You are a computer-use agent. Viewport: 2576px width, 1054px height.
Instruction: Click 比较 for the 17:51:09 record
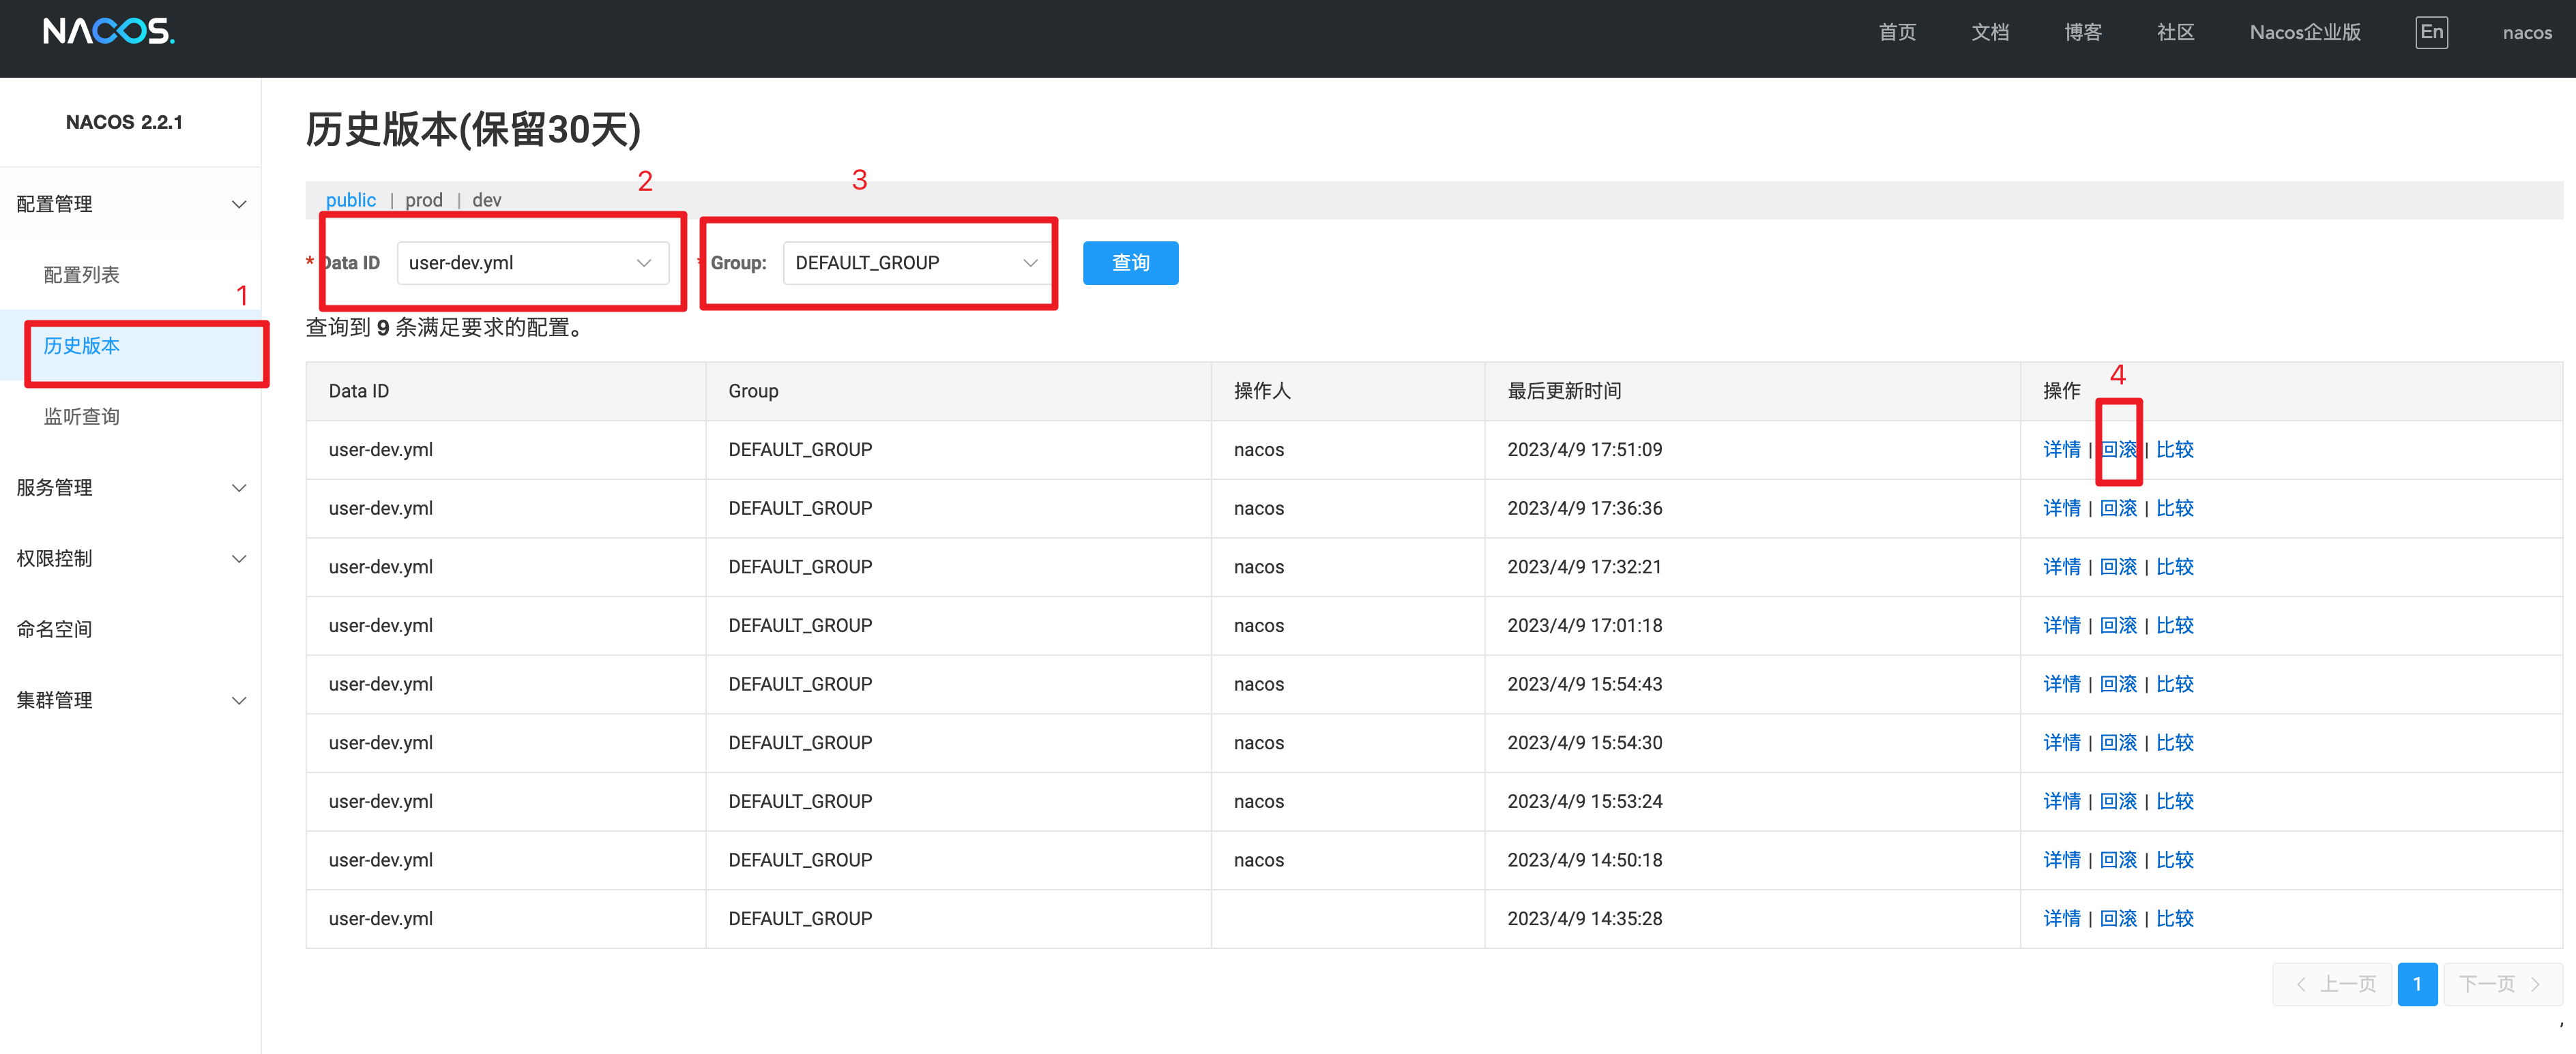tap(2174, 449)
